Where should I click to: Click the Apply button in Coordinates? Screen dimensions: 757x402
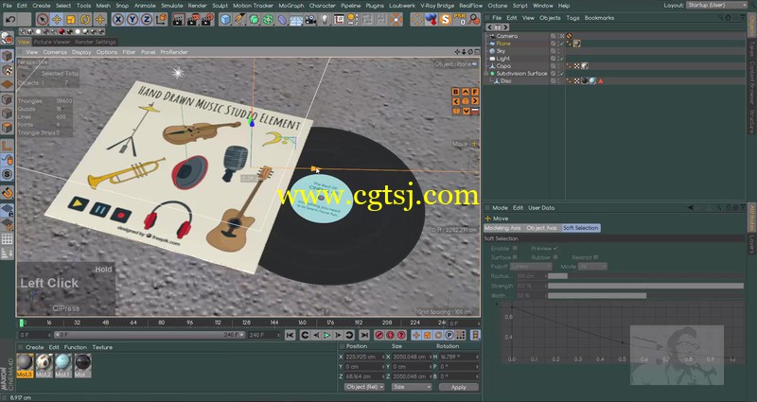pos(459,387)
